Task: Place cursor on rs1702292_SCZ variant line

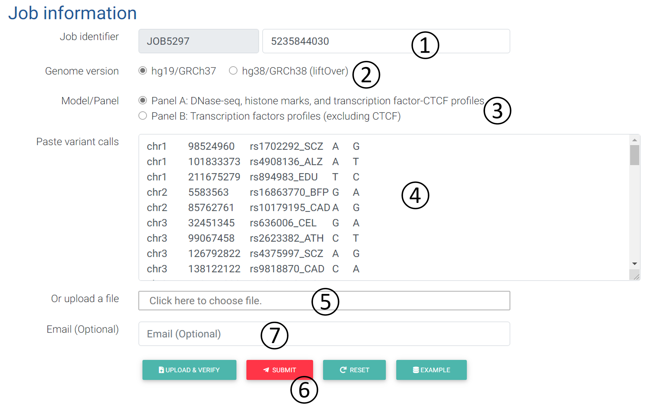Action: tap(286, 147)
